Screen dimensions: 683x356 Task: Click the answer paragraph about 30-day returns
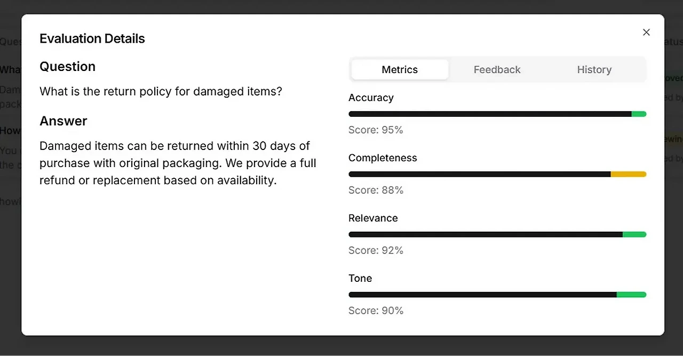coord(178,163)
